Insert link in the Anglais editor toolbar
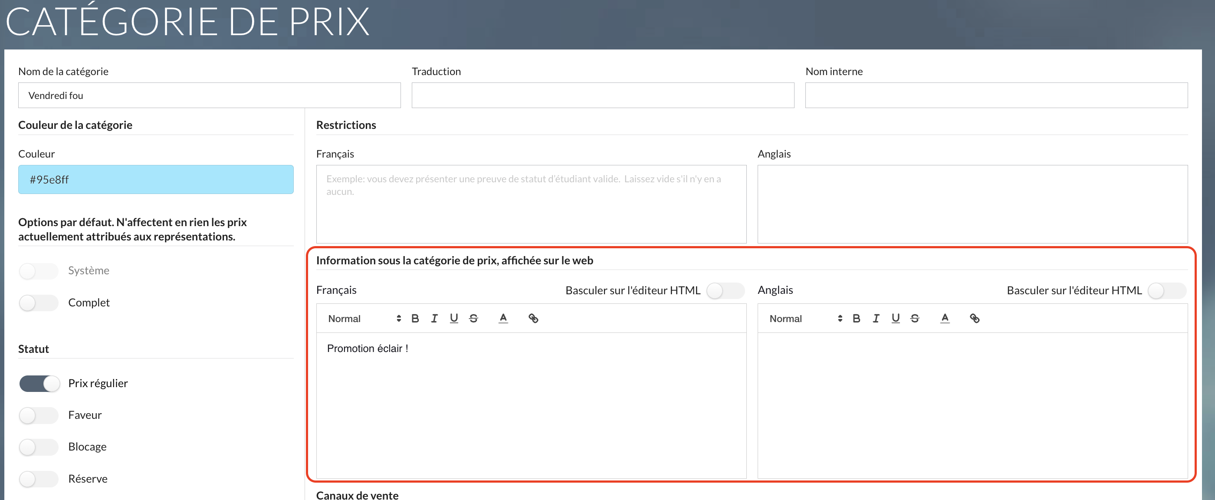The height and width of the screenshot is (500, 1215). 975,319
